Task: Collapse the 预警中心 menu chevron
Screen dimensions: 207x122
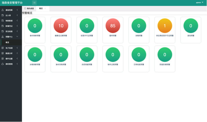Action: click(17, 37)
